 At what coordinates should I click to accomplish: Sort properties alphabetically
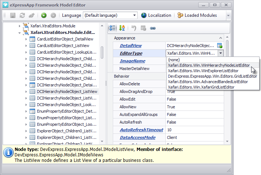[x=122, y=28]
